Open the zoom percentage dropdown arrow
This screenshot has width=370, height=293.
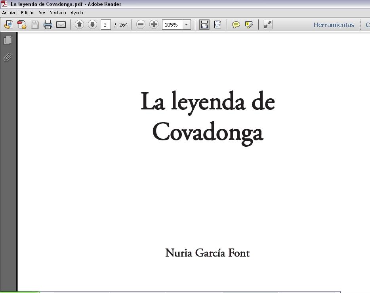coord(186,25)
